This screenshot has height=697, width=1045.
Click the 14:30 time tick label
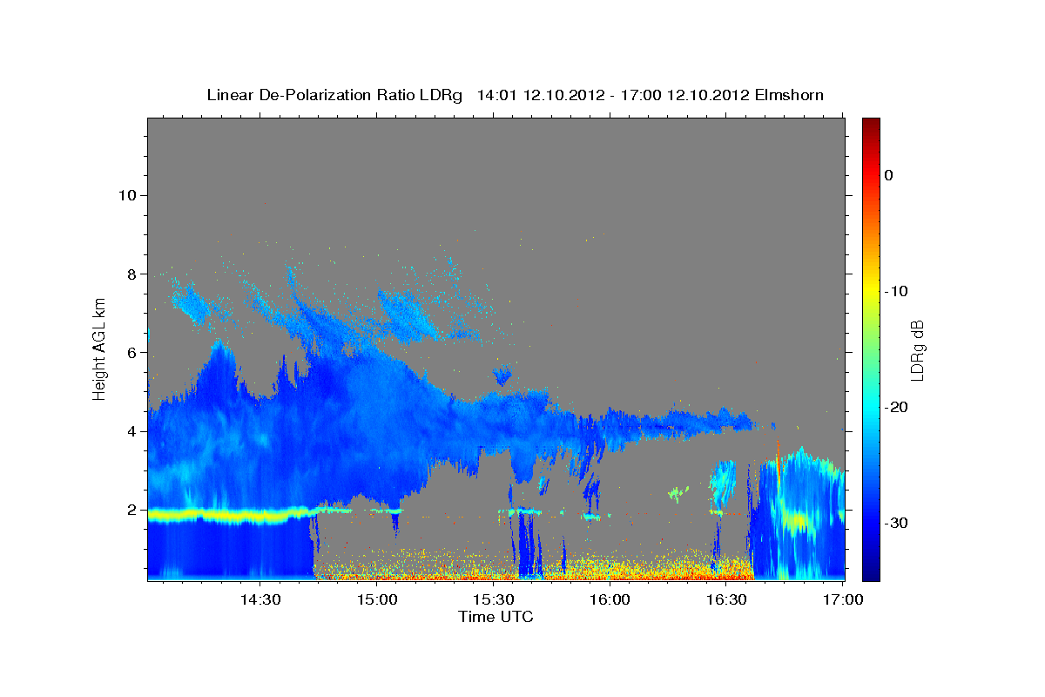click(260, 599)
